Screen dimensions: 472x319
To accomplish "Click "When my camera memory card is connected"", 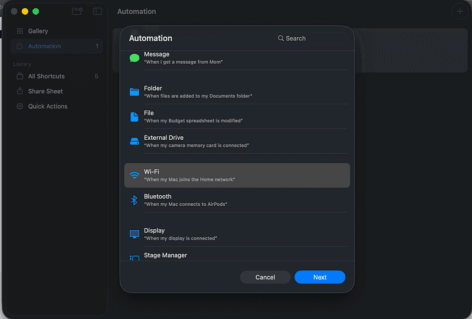I will pos(196,146).
